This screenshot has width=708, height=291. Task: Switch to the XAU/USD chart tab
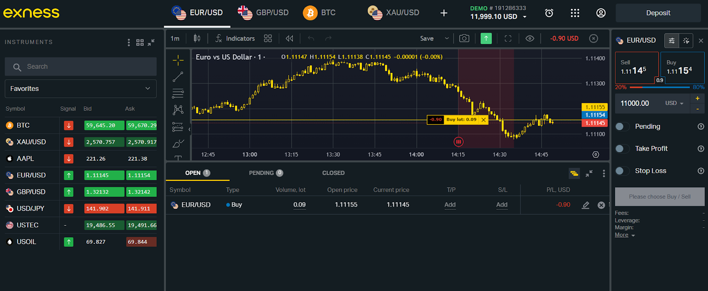[393, 13]
